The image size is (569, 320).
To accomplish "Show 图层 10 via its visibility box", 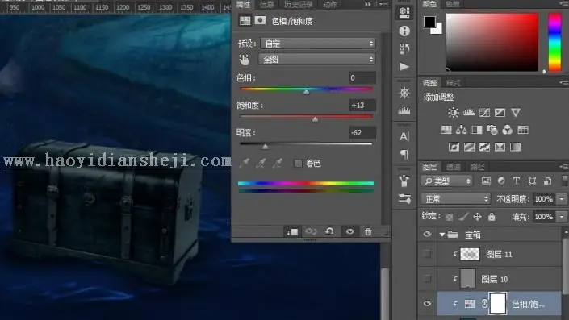I will coord(427,279).
